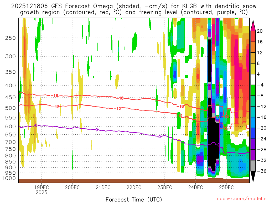Screen dimensions: 269x202
Task: Click the white 4 to -4 color bar segment
Action: 253,79
